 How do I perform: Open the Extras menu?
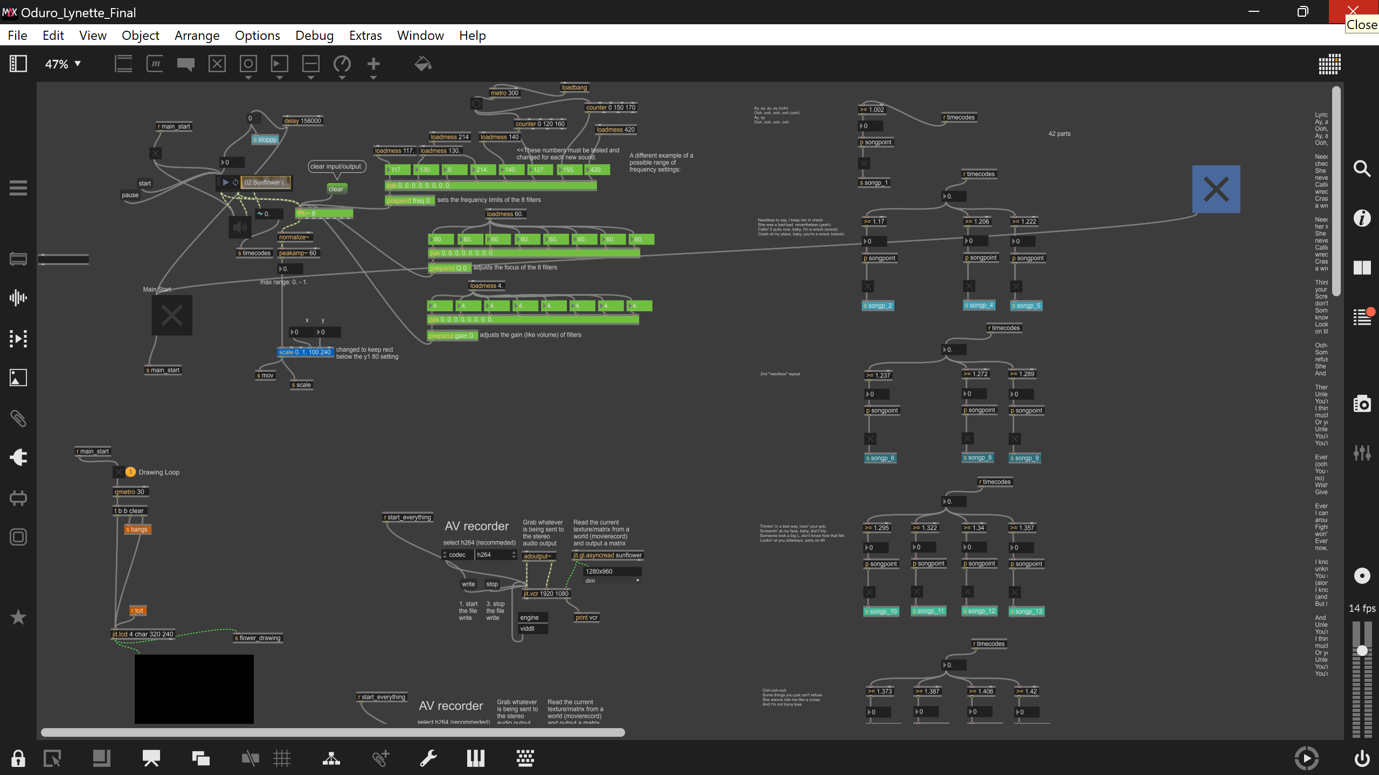tap(365, 36)
